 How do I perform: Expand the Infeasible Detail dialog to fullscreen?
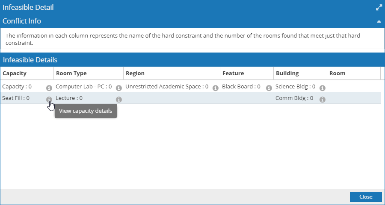(379, 8)
